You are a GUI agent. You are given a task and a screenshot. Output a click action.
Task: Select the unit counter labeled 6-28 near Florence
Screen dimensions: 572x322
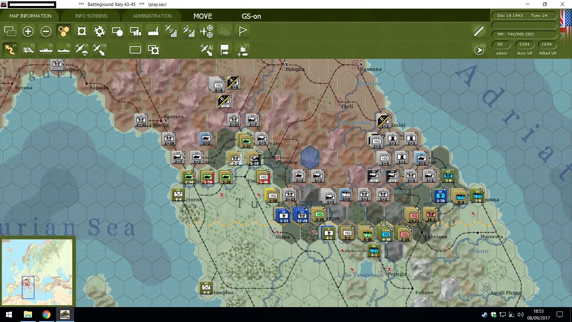(254, 159)
